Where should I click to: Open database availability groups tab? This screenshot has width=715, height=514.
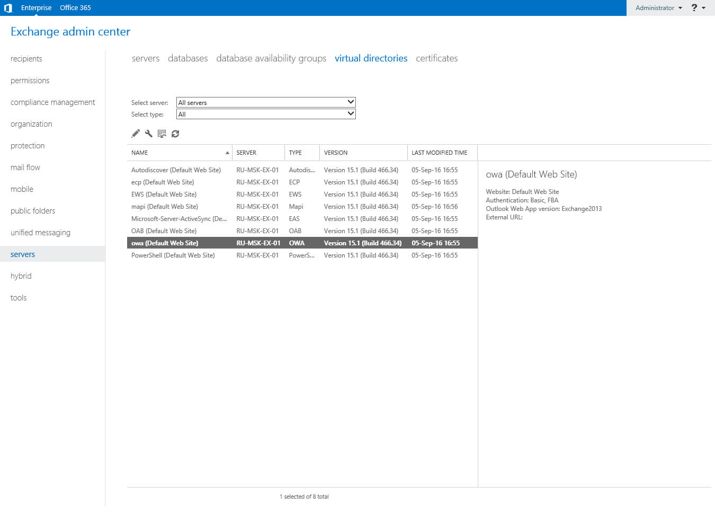(271, 58)
